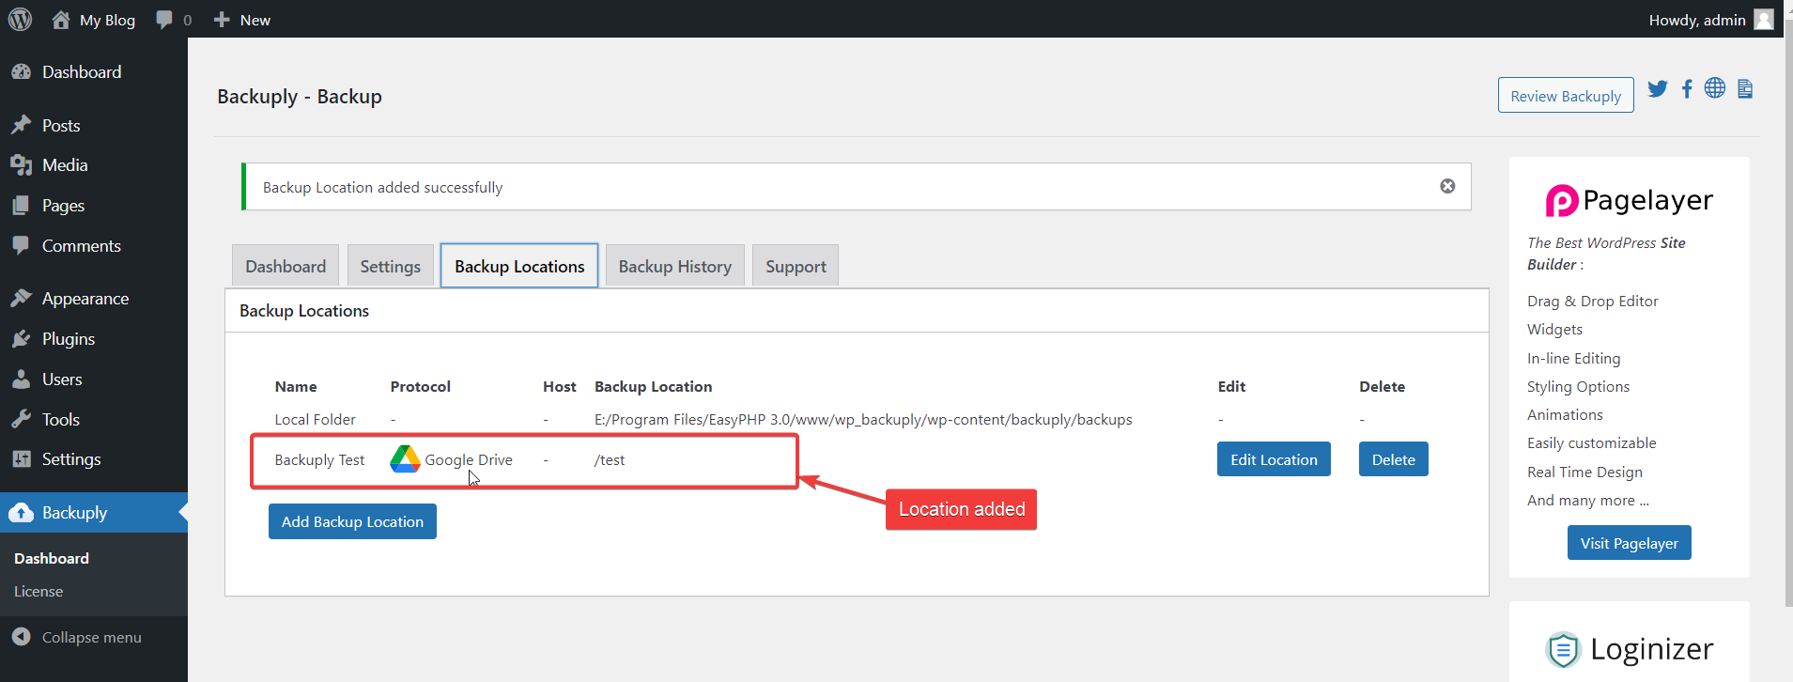1793x682 pixels.
Task: Switch to the Settings tab
Action: (391, 266)
